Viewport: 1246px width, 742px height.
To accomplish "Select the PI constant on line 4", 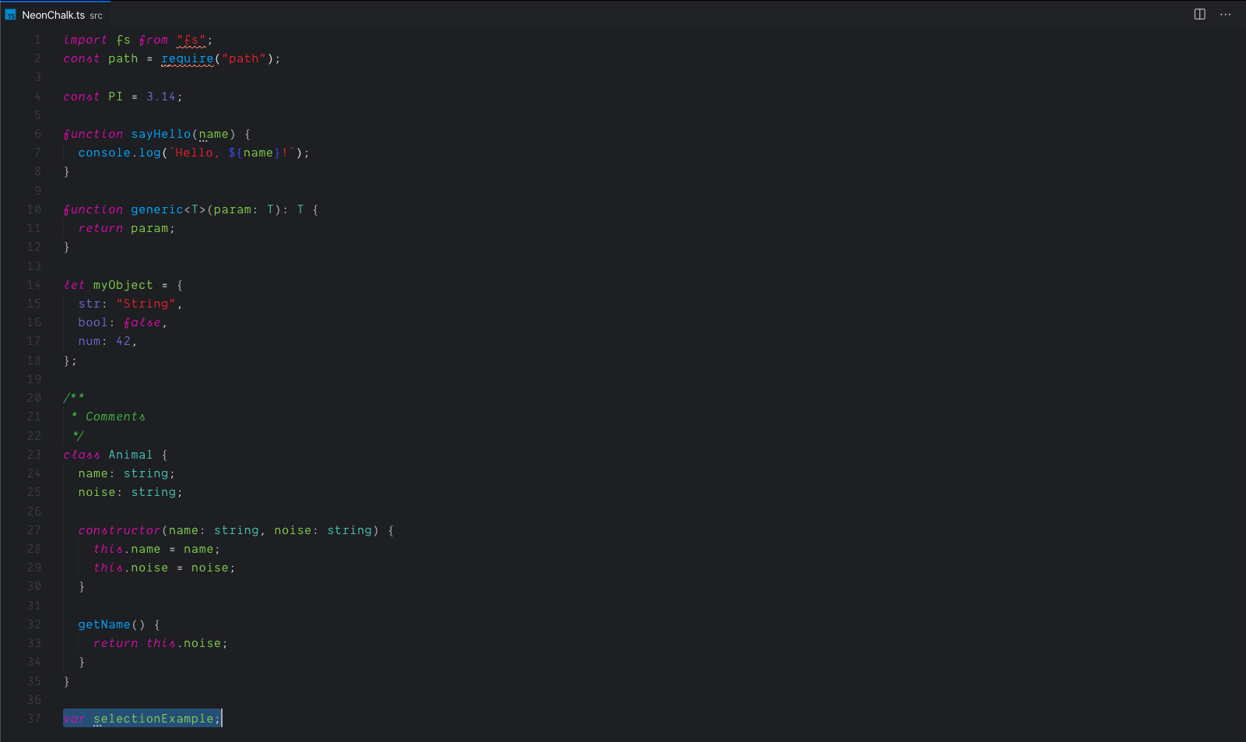I will tap(114, 96).
